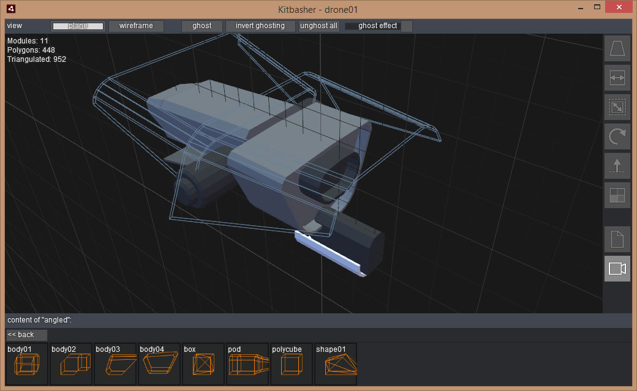
Task: Click the Kitbasher app logo icon
Action: (12, 9)
